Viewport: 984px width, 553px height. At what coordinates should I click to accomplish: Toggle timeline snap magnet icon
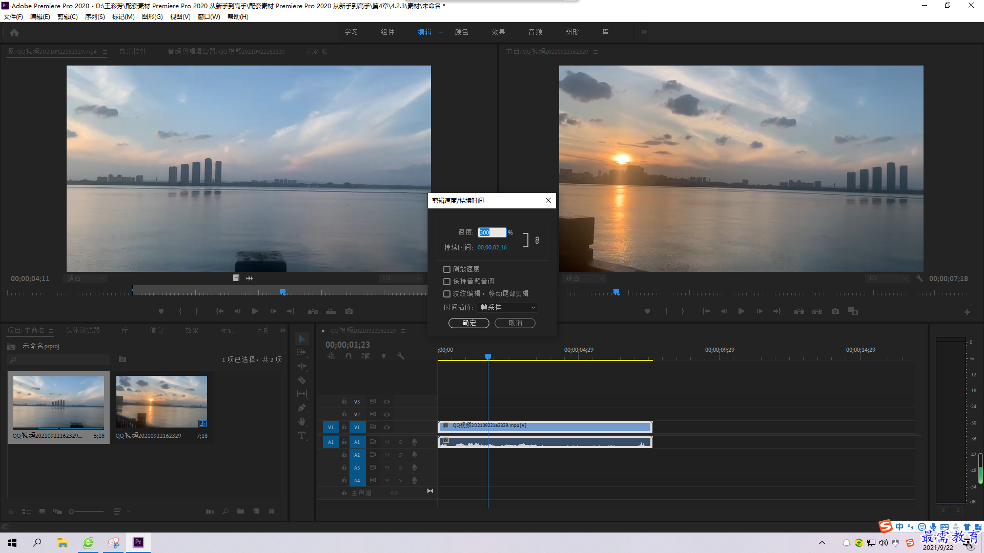coord(348,356)
